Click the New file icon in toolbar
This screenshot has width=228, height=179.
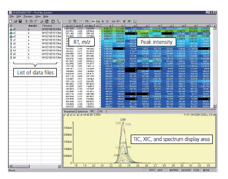point(11,21)
